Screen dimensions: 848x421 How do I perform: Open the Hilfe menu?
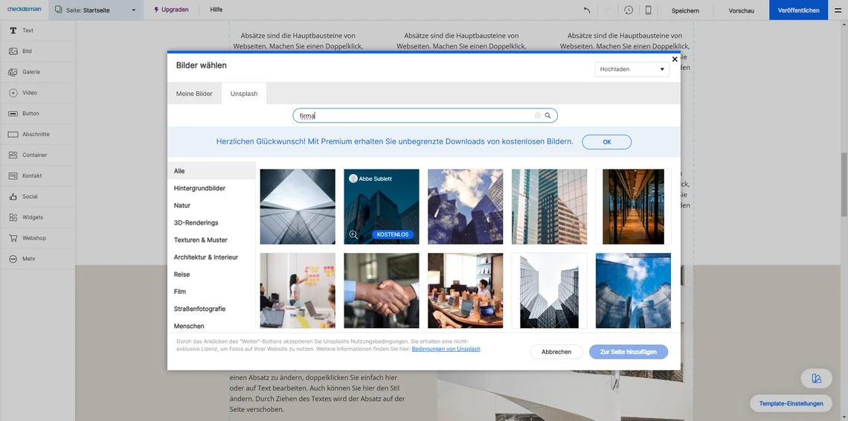216,10
